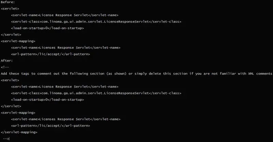Viewport: 273px width, 142px height.
Task: Click the first Licenses Response Servlet name line
Action: tap(66, 48)
